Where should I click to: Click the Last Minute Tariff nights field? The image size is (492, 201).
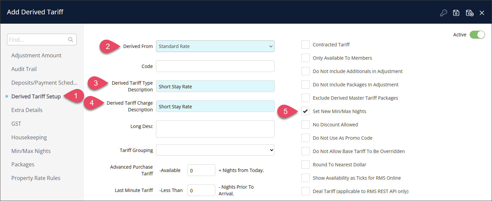pos(201,190)
